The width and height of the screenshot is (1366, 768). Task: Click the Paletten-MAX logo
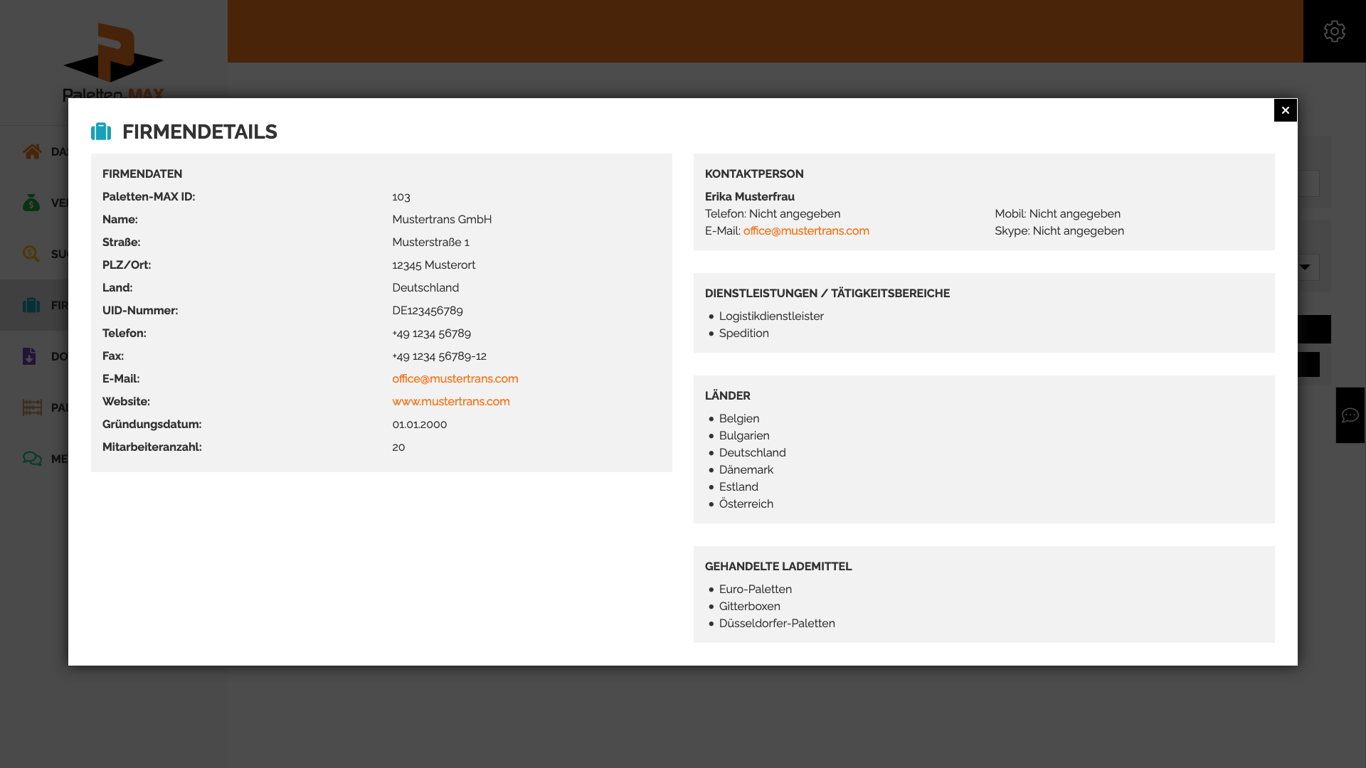pos(114,62)
